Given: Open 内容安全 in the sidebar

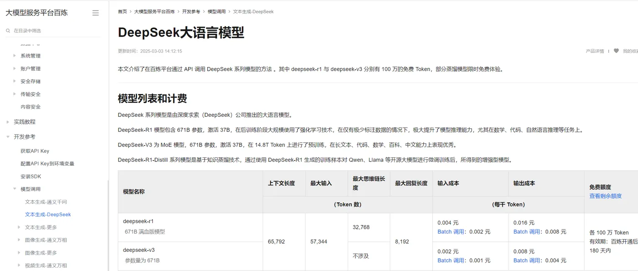Looking at the screenshot, I should (31, 107).
